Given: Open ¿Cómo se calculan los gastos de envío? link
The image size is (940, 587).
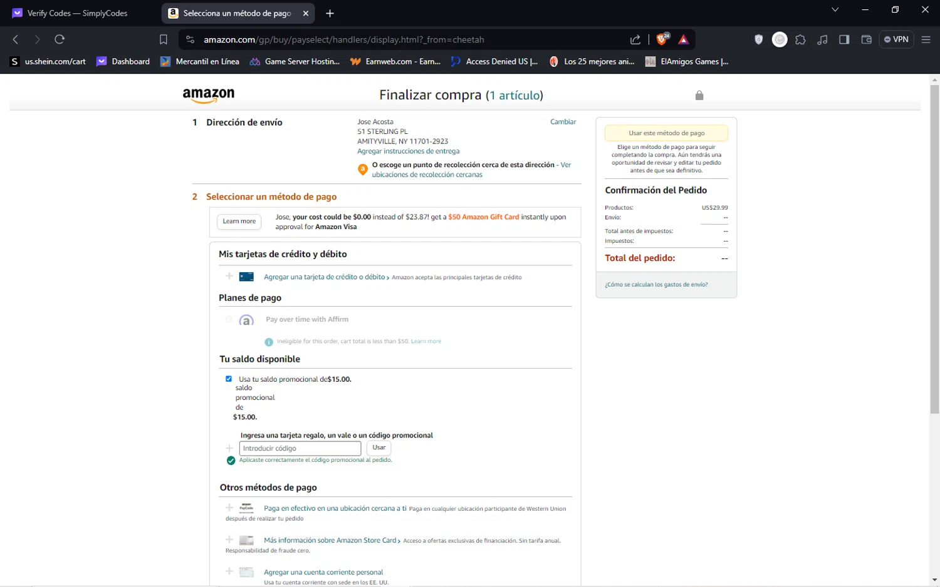Looking at the screenshot, I should [656, 285].
